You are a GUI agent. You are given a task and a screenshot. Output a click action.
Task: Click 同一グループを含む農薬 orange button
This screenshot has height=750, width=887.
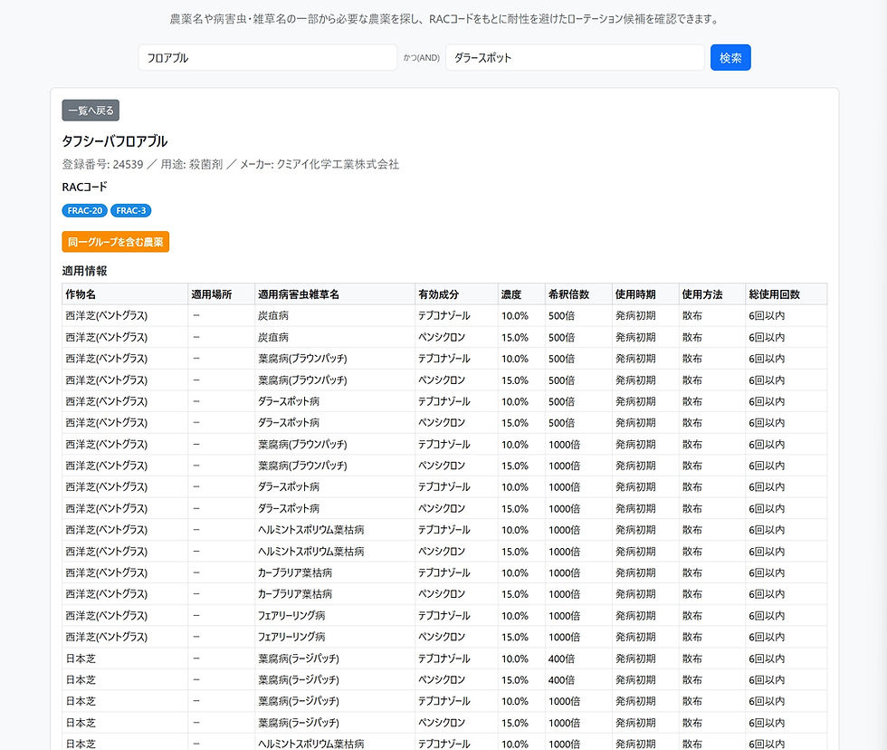click(115, 243)
